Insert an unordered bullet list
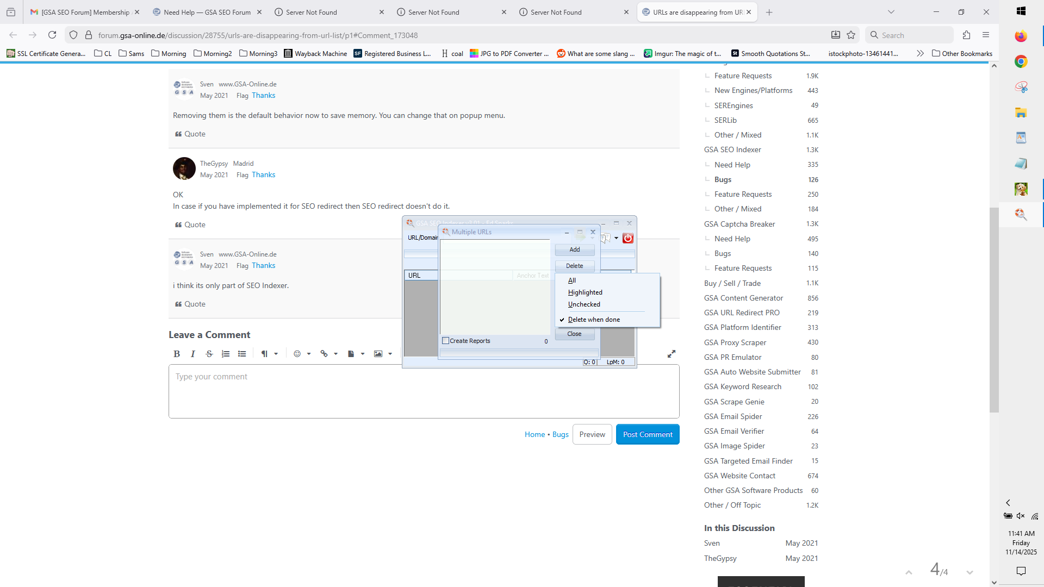 point(242,354)
